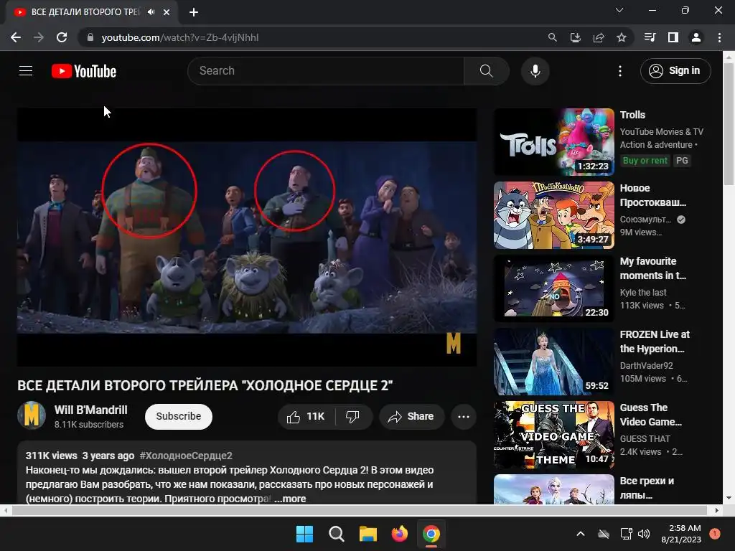Viewport: 735px width, 551px height.
Task: Click the vertical page scrollbar thumb
Action: point(729,123)
